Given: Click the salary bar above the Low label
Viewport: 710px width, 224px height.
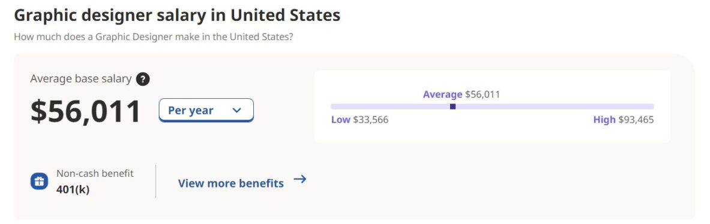Looking at the screenshot, I should (x=360, y=107).
